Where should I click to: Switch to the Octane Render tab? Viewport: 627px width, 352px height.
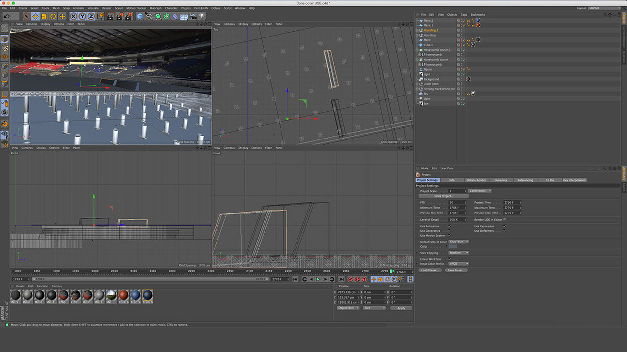coord(476,180)
